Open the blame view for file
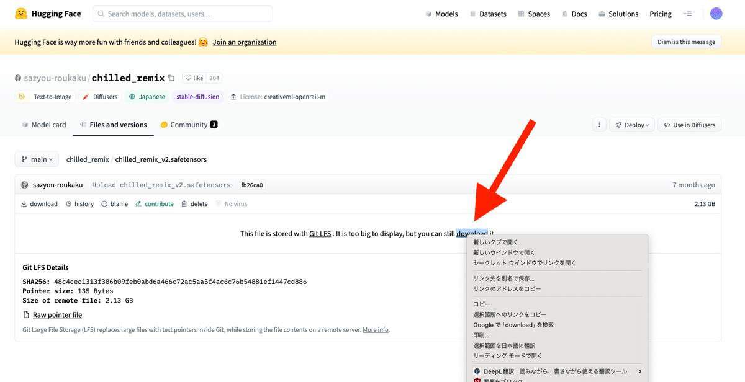The image size is (745, 382). click(x=114, y=203)
